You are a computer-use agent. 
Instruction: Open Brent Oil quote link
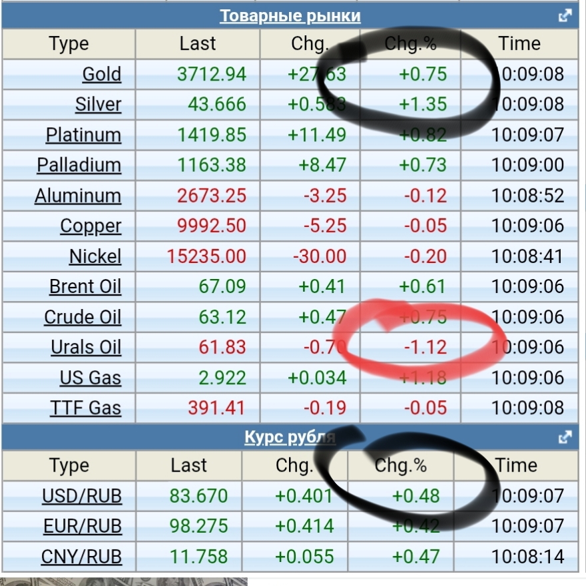pos(85,287)
